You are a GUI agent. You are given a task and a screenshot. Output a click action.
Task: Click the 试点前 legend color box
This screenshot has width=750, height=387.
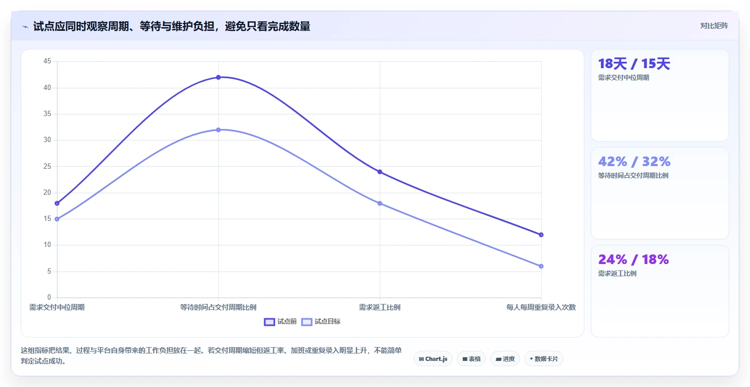coord(270,322)
